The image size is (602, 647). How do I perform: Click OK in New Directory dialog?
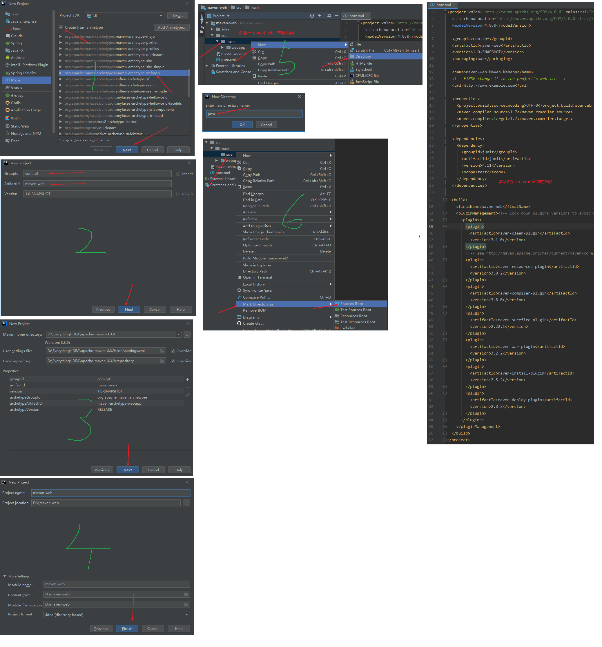pos(242,125)
